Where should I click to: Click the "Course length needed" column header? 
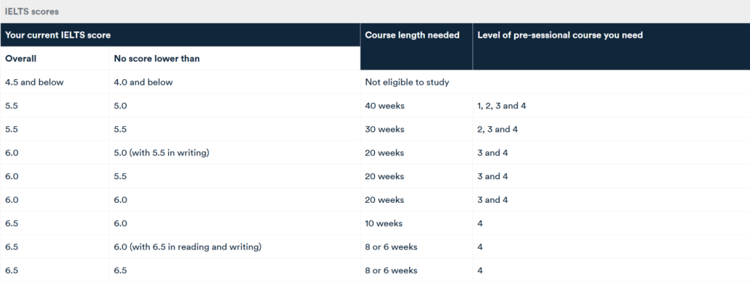[412, 35]
